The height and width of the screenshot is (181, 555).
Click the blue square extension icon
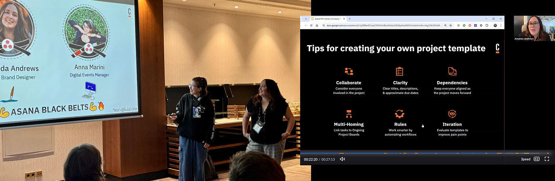point(475,25)
